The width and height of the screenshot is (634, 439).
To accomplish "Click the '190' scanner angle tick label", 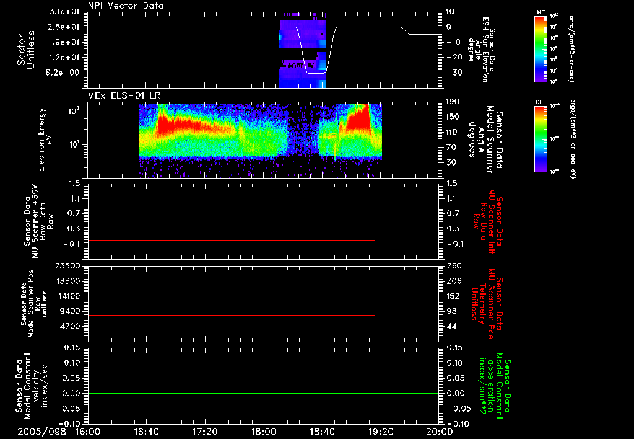I will pyautogui.click(x=453, y=101).
